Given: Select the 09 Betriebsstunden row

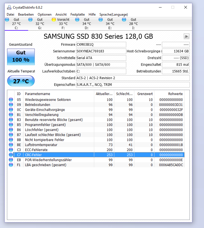Looking at the screenshot, I should (x=96, y=105).
